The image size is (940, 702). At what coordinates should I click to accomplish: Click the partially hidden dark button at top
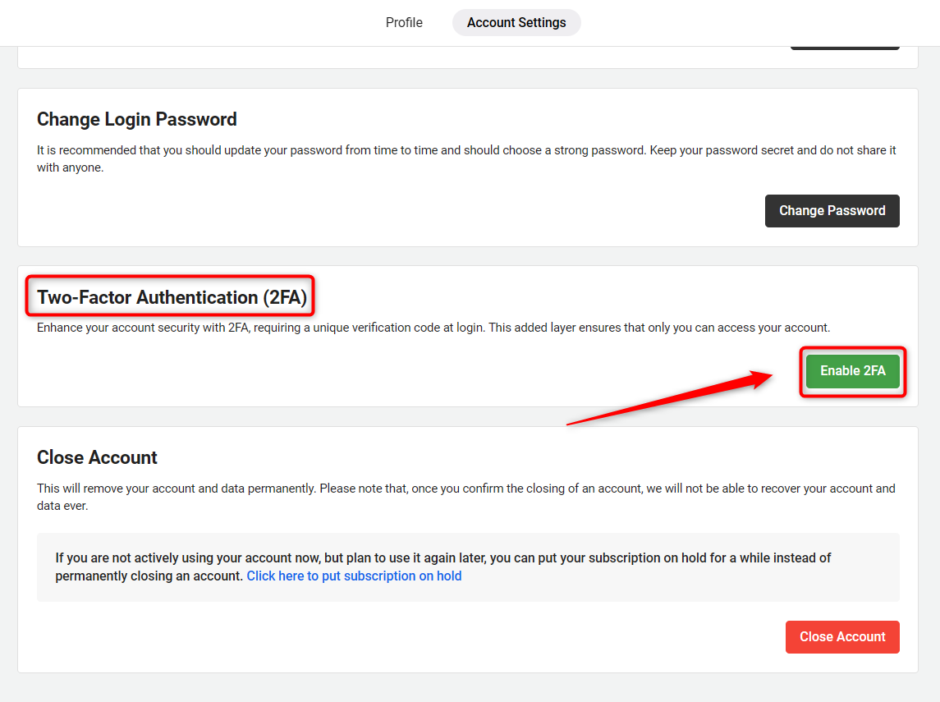pyautogui.click(x=844, y=48)
